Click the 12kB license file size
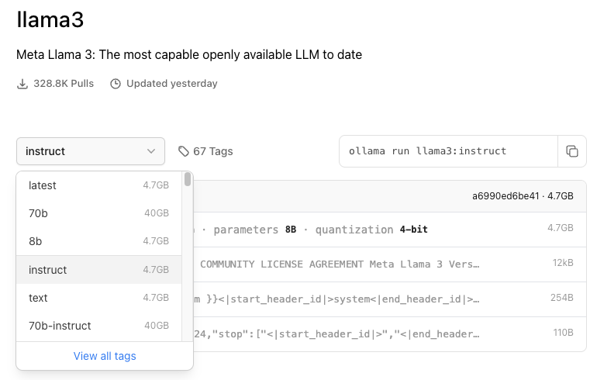The image size is (597, 380). tap(563, 263)
